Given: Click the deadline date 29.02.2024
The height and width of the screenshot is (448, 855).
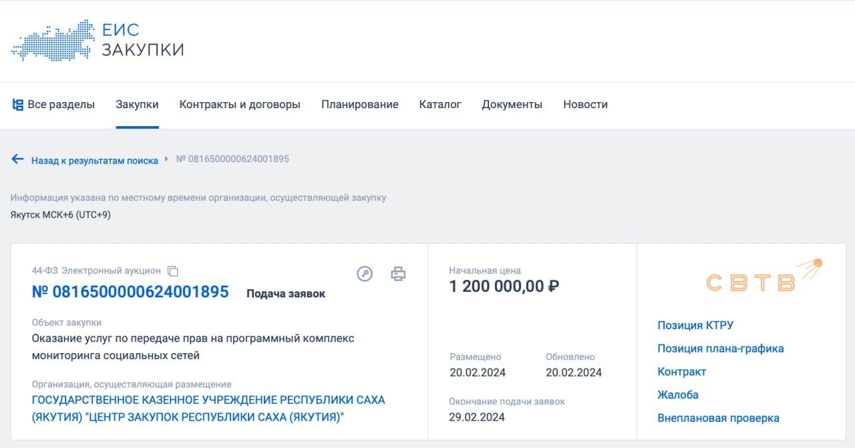Looking at the screenshot, I should tap(477, 417).
